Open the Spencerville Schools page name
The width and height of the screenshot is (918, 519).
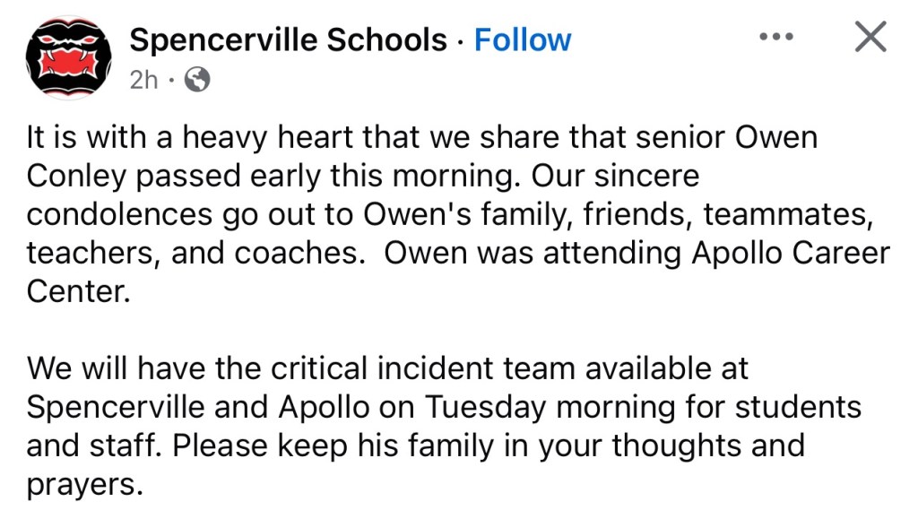(x=288, y=39)
